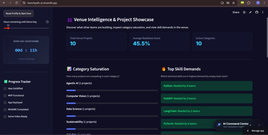Bookmark this page with the address bar star
268x135 pixels.
(233, 3)
